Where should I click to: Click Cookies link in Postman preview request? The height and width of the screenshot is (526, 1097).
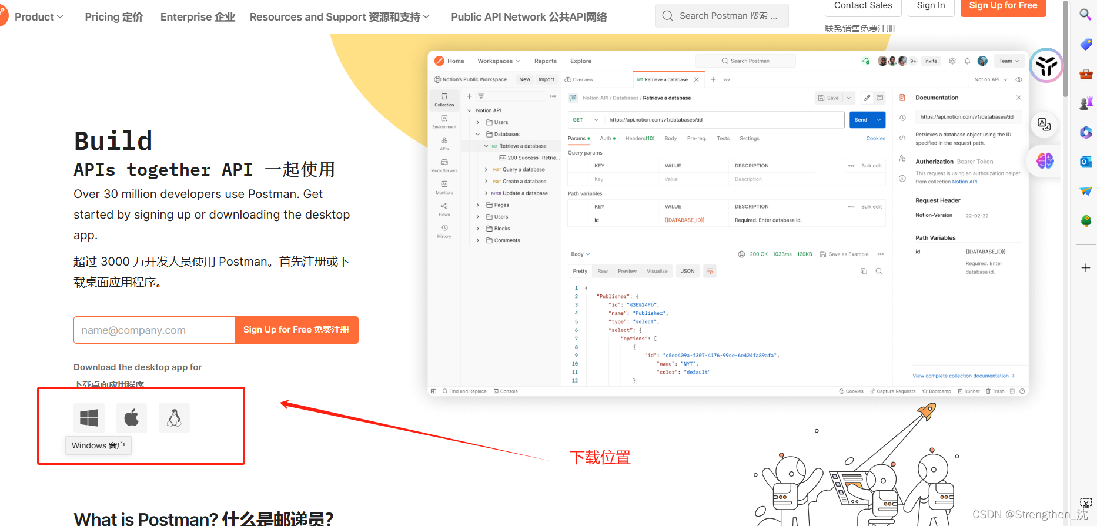coord(875,139)
